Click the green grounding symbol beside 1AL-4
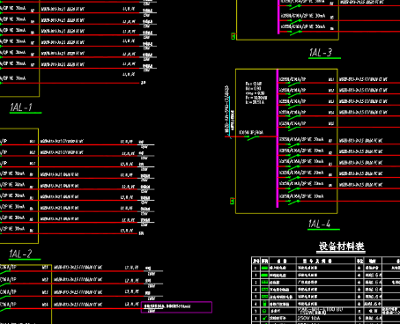 (232, 201)
